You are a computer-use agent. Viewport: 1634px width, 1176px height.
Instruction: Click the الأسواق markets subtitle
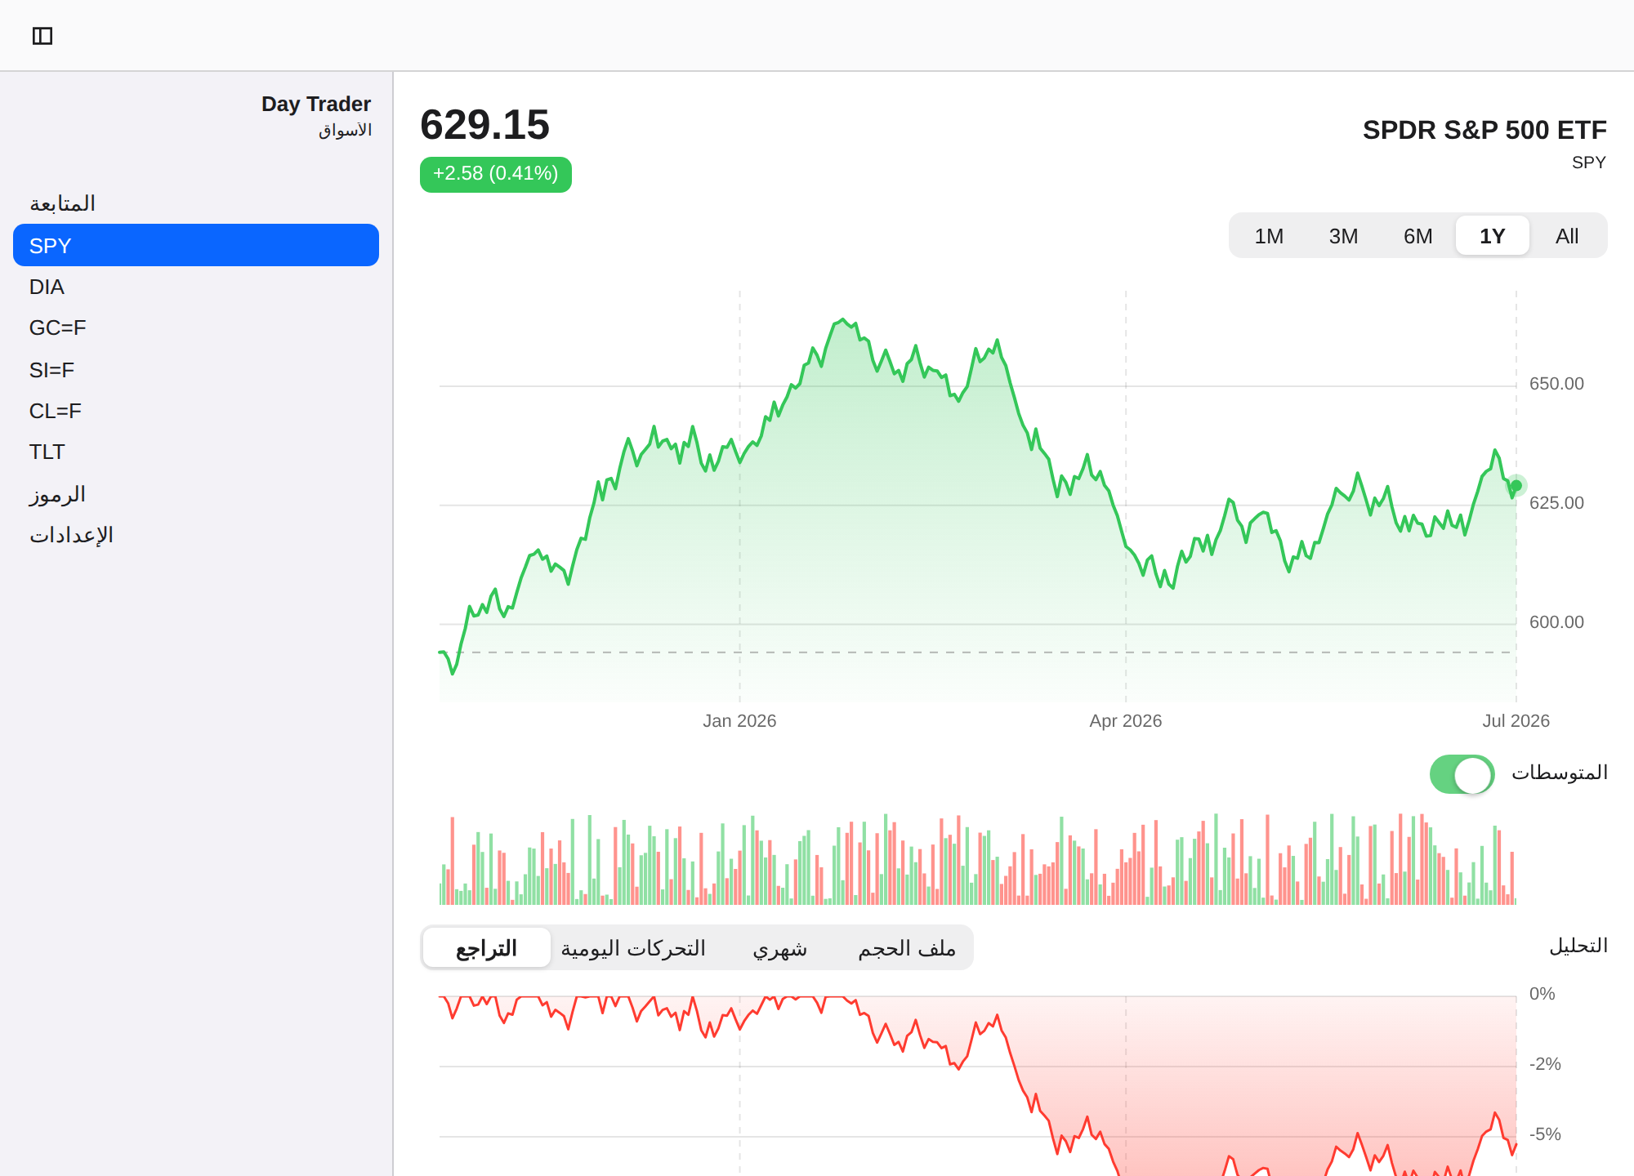click(346, 130)
